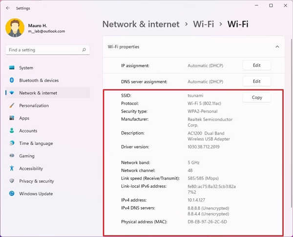Select the Personalization paintbrush icon
Screen dimensions: 293x237
[12, 105]
